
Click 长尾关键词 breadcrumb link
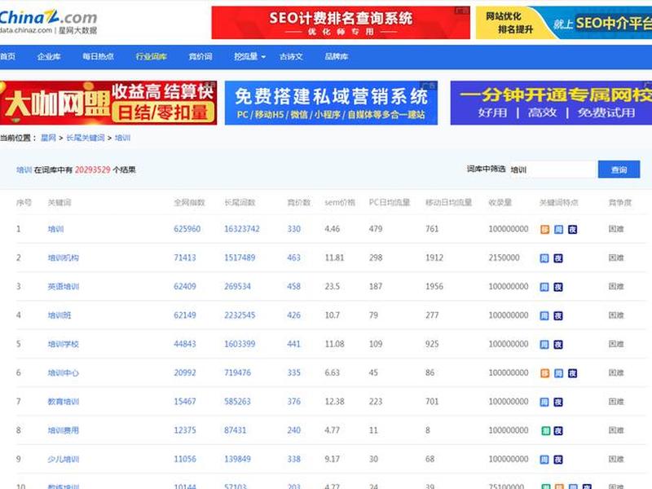pyautogui.click(x=86, y=138)
